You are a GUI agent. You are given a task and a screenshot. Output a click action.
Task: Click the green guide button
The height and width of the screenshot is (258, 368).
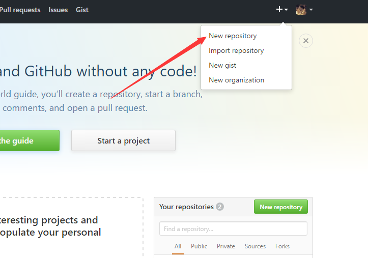click(30, 140)
